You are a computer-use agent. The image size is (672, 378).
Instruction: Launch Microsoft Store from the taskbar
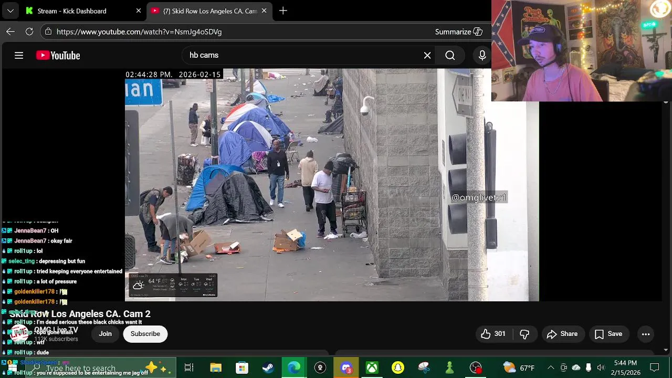coord(242,367)
